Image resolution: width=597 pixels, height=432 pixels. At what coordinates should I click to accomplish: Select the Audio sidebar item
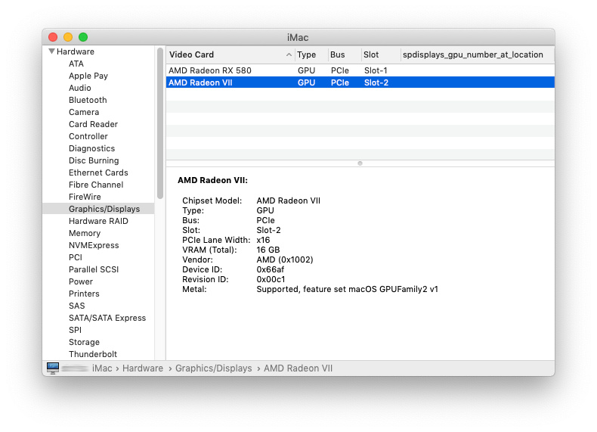click(80, 88)
